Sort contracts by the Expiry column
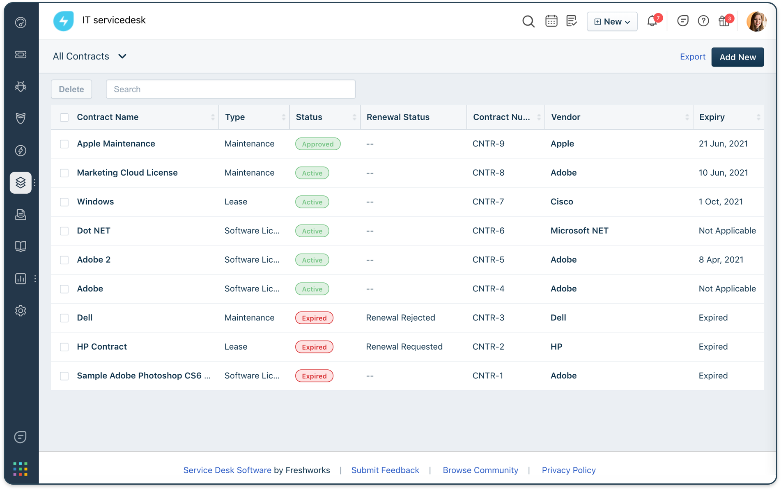781x490 pixels. [x=759, y=117]
